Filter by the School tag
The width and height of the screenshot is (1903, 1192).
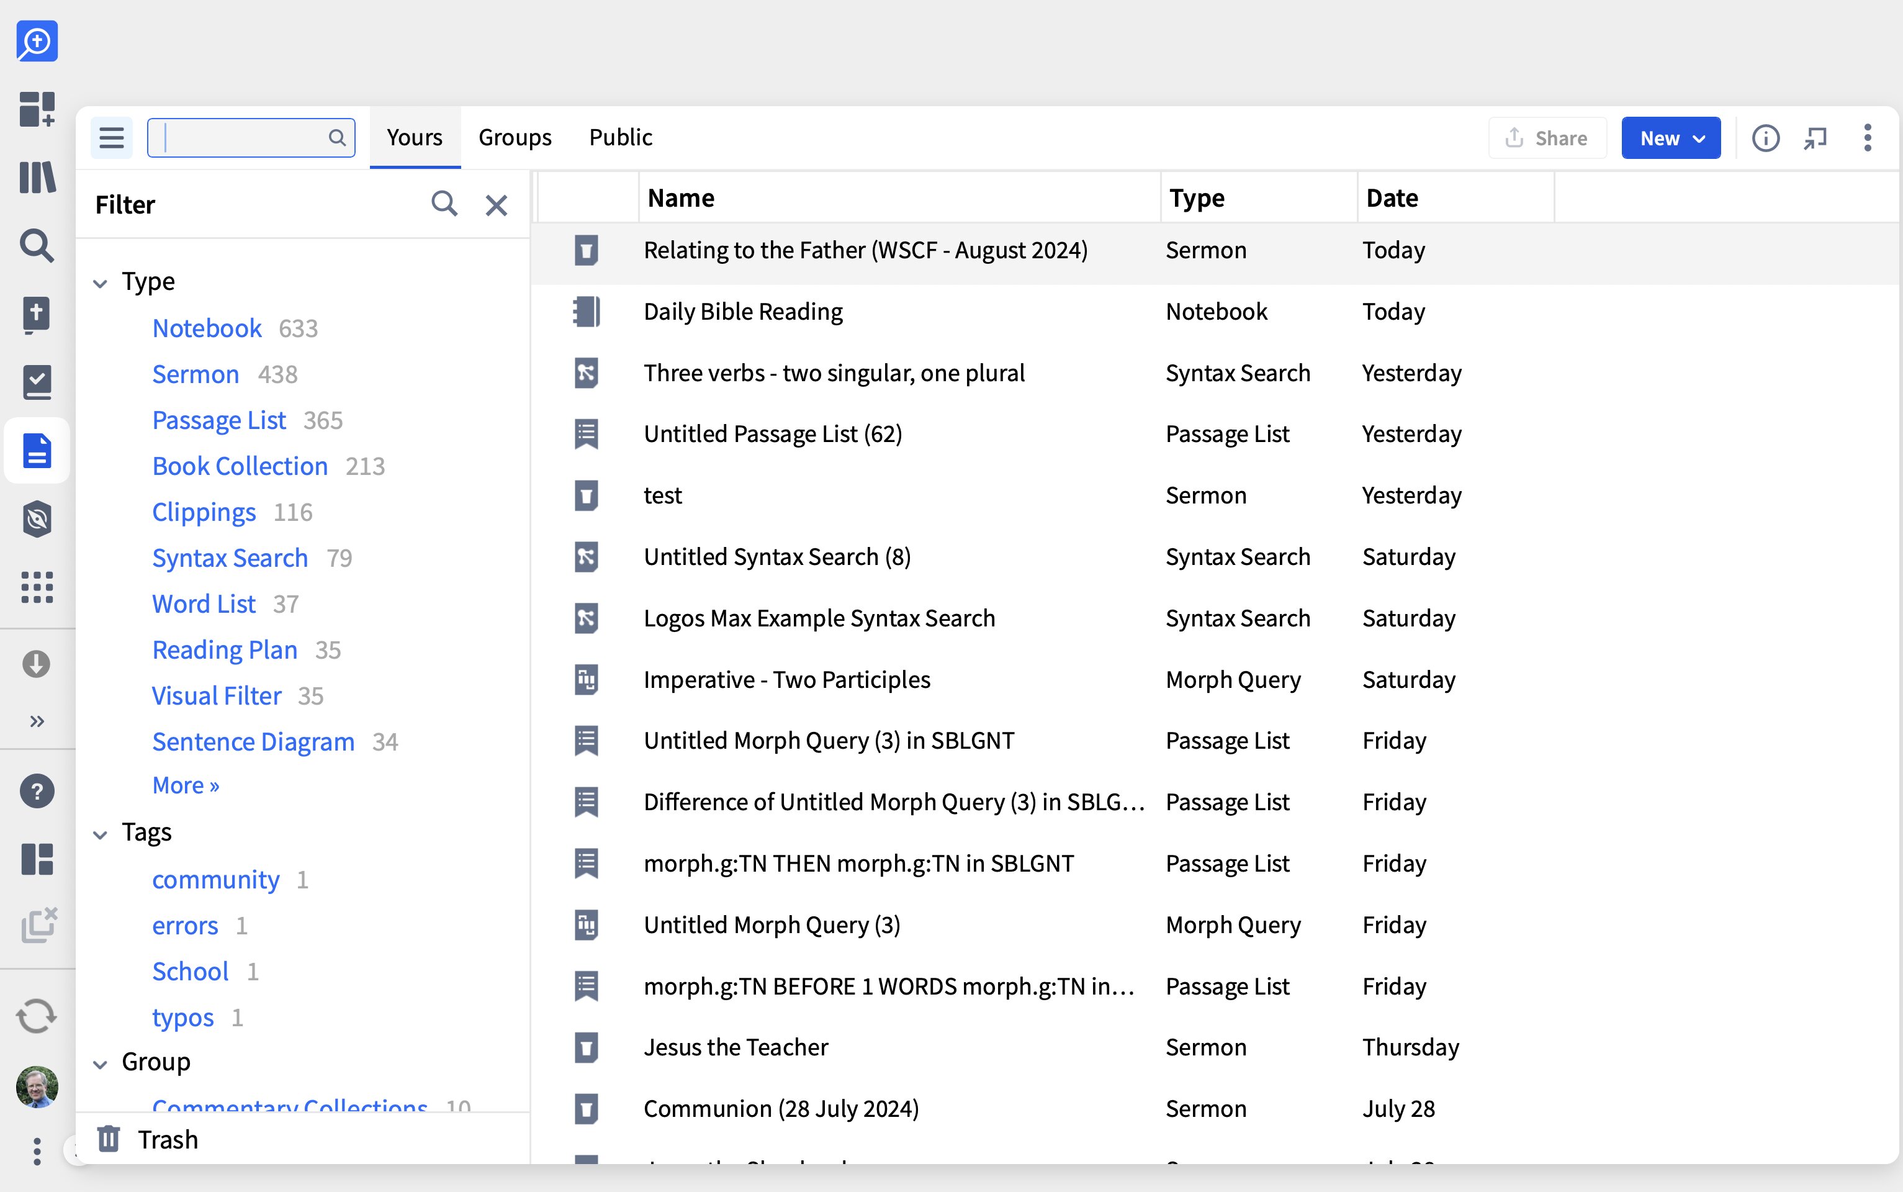191,971
